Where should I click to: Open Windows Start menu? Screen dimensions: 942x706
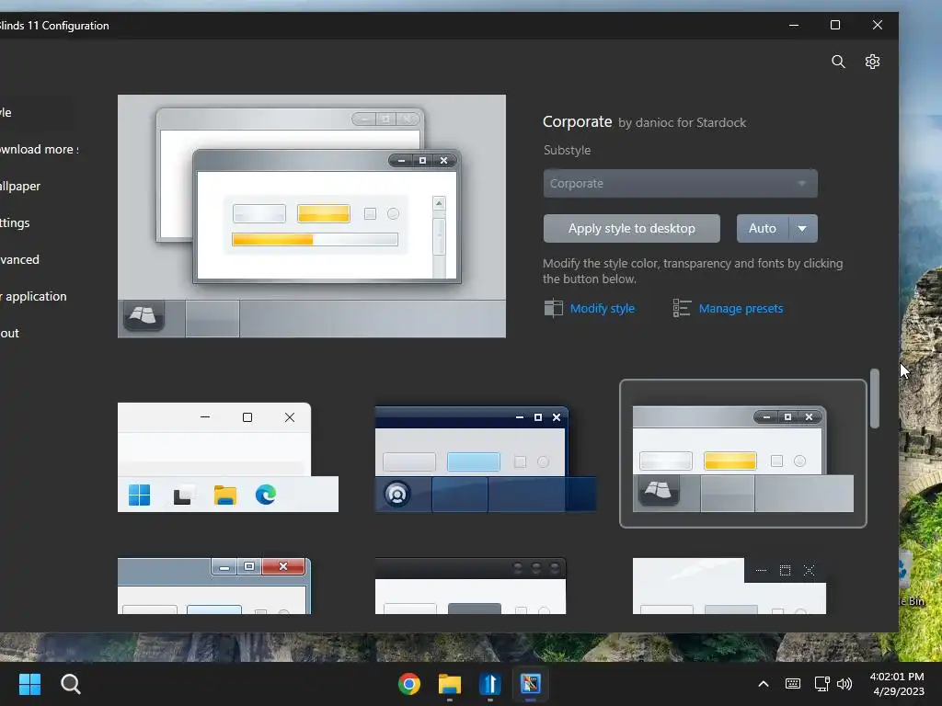[x=29, y=684]
